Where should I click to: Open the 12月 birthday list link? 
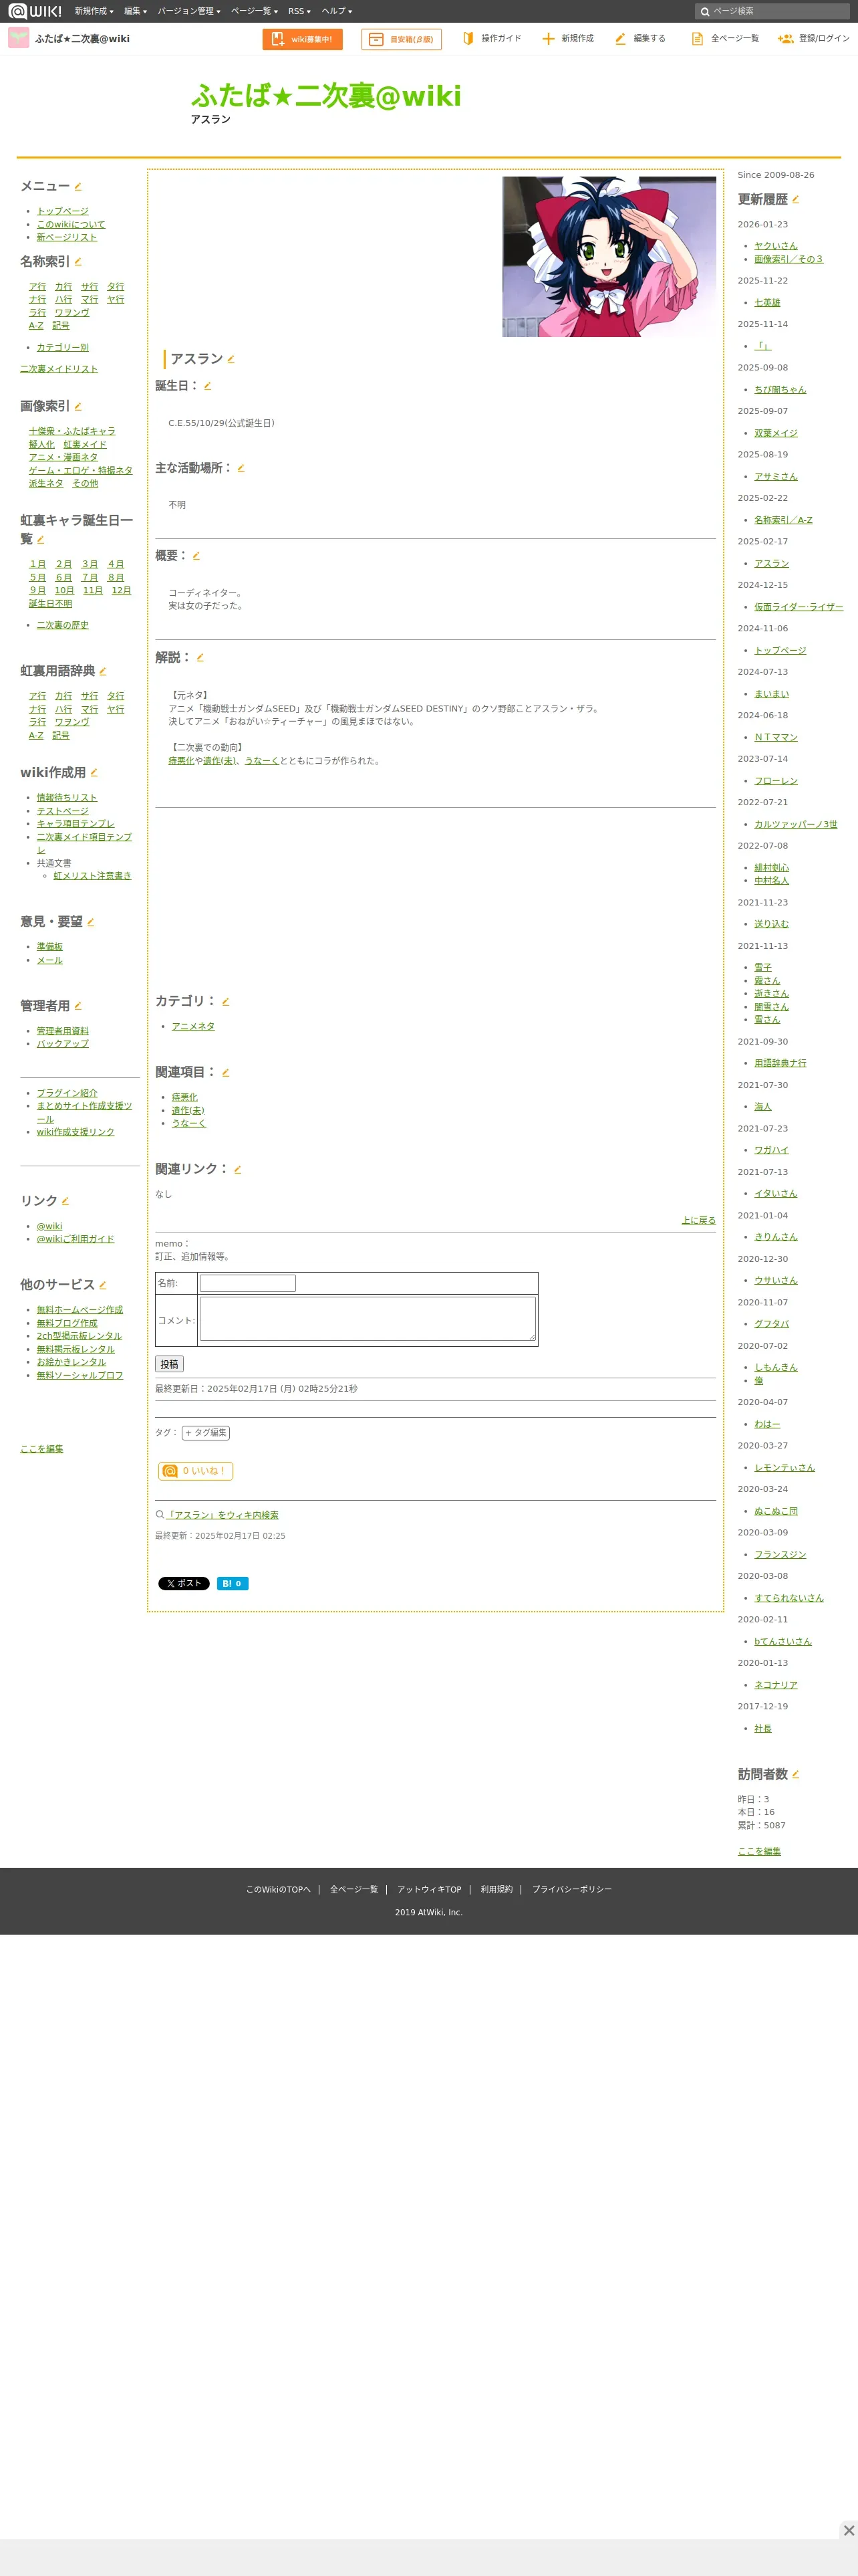pos(122,591)
